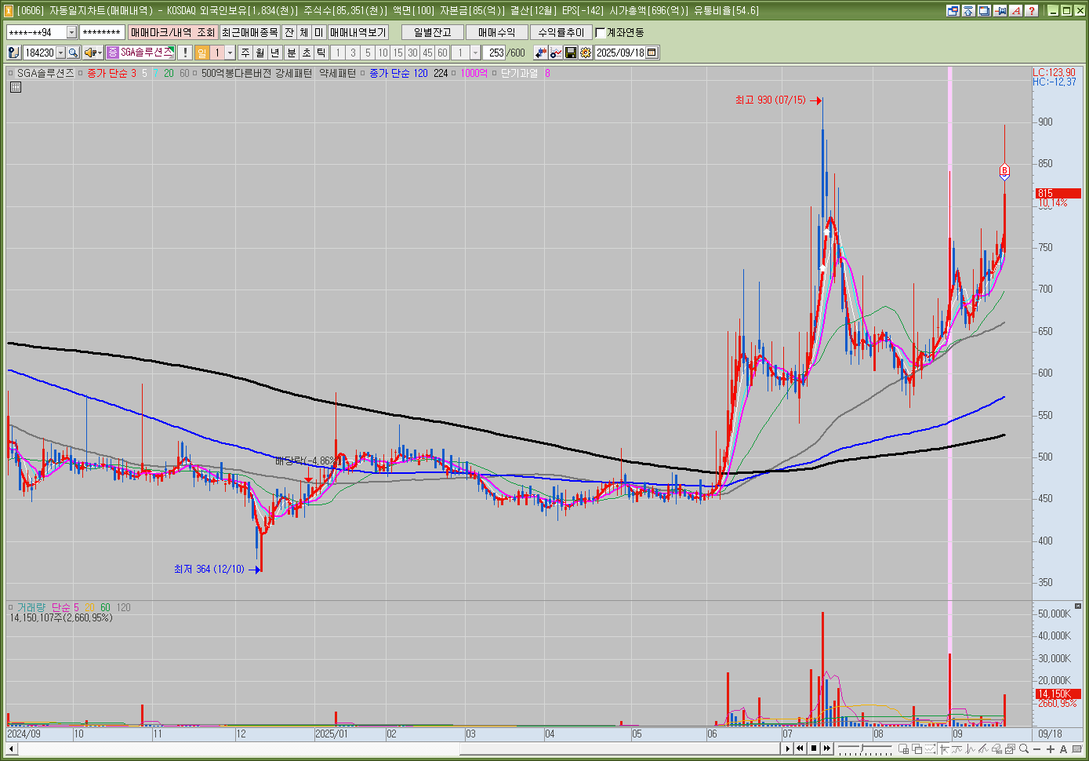
Task: Click the candle count field showing 253
Action: [x=494, y=53]
